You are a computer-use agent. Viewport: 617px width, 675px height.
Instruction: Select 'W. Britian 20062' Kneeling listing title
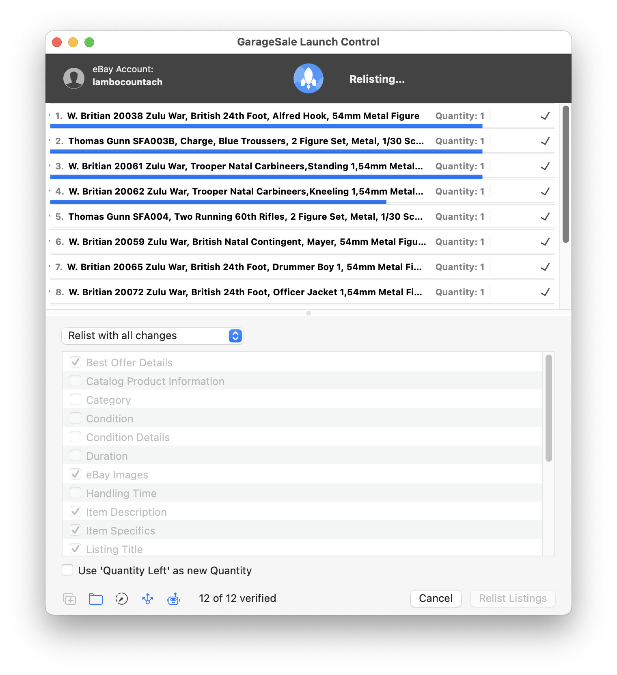(x=246, y=191)
